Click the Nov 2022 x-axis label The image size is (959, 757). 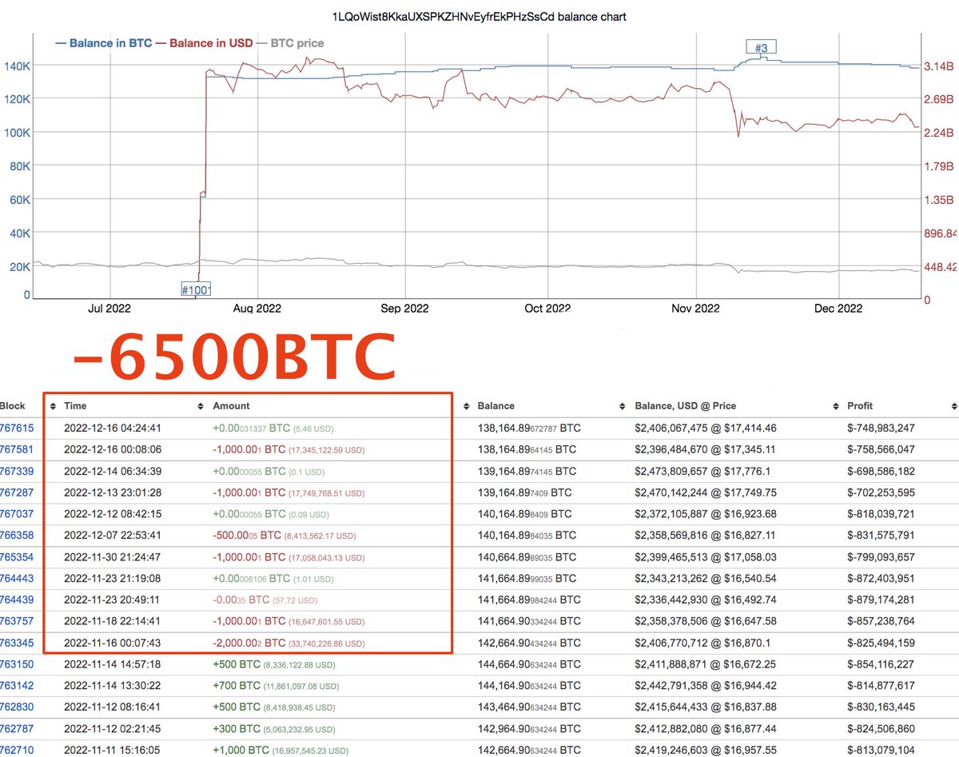[695, 308]
